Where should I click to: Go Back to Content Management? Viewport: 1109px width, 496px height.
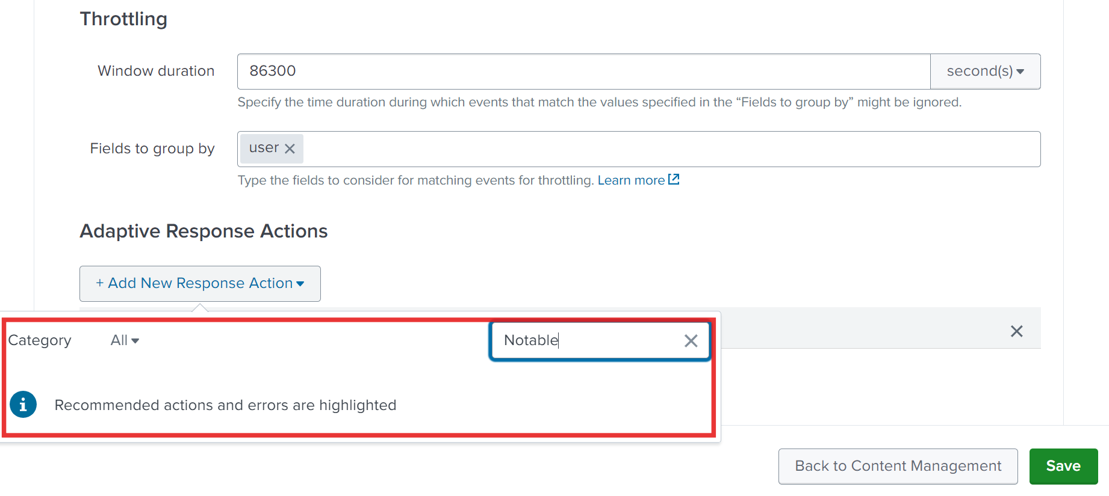[x=898, y=466]
